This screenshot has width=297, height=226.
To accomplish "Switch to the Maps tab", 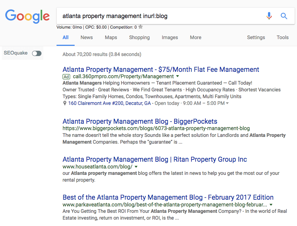I will (111, 37).
